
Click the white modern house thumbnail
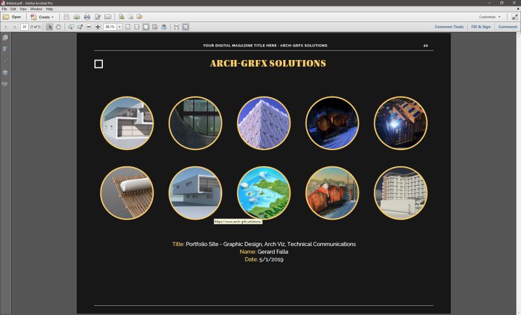tap(127, 123)
